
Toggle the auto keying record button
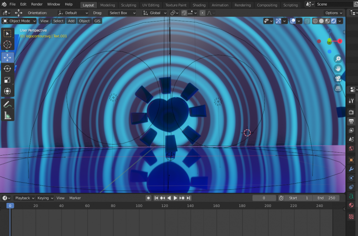click(x=148, y=198)
